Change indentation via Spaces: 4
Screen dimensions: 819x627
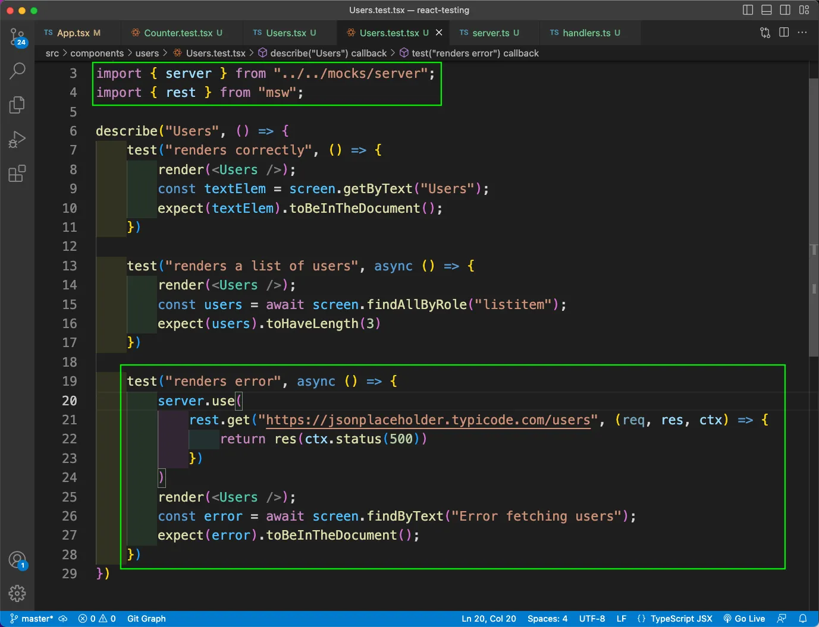[547, 619]
